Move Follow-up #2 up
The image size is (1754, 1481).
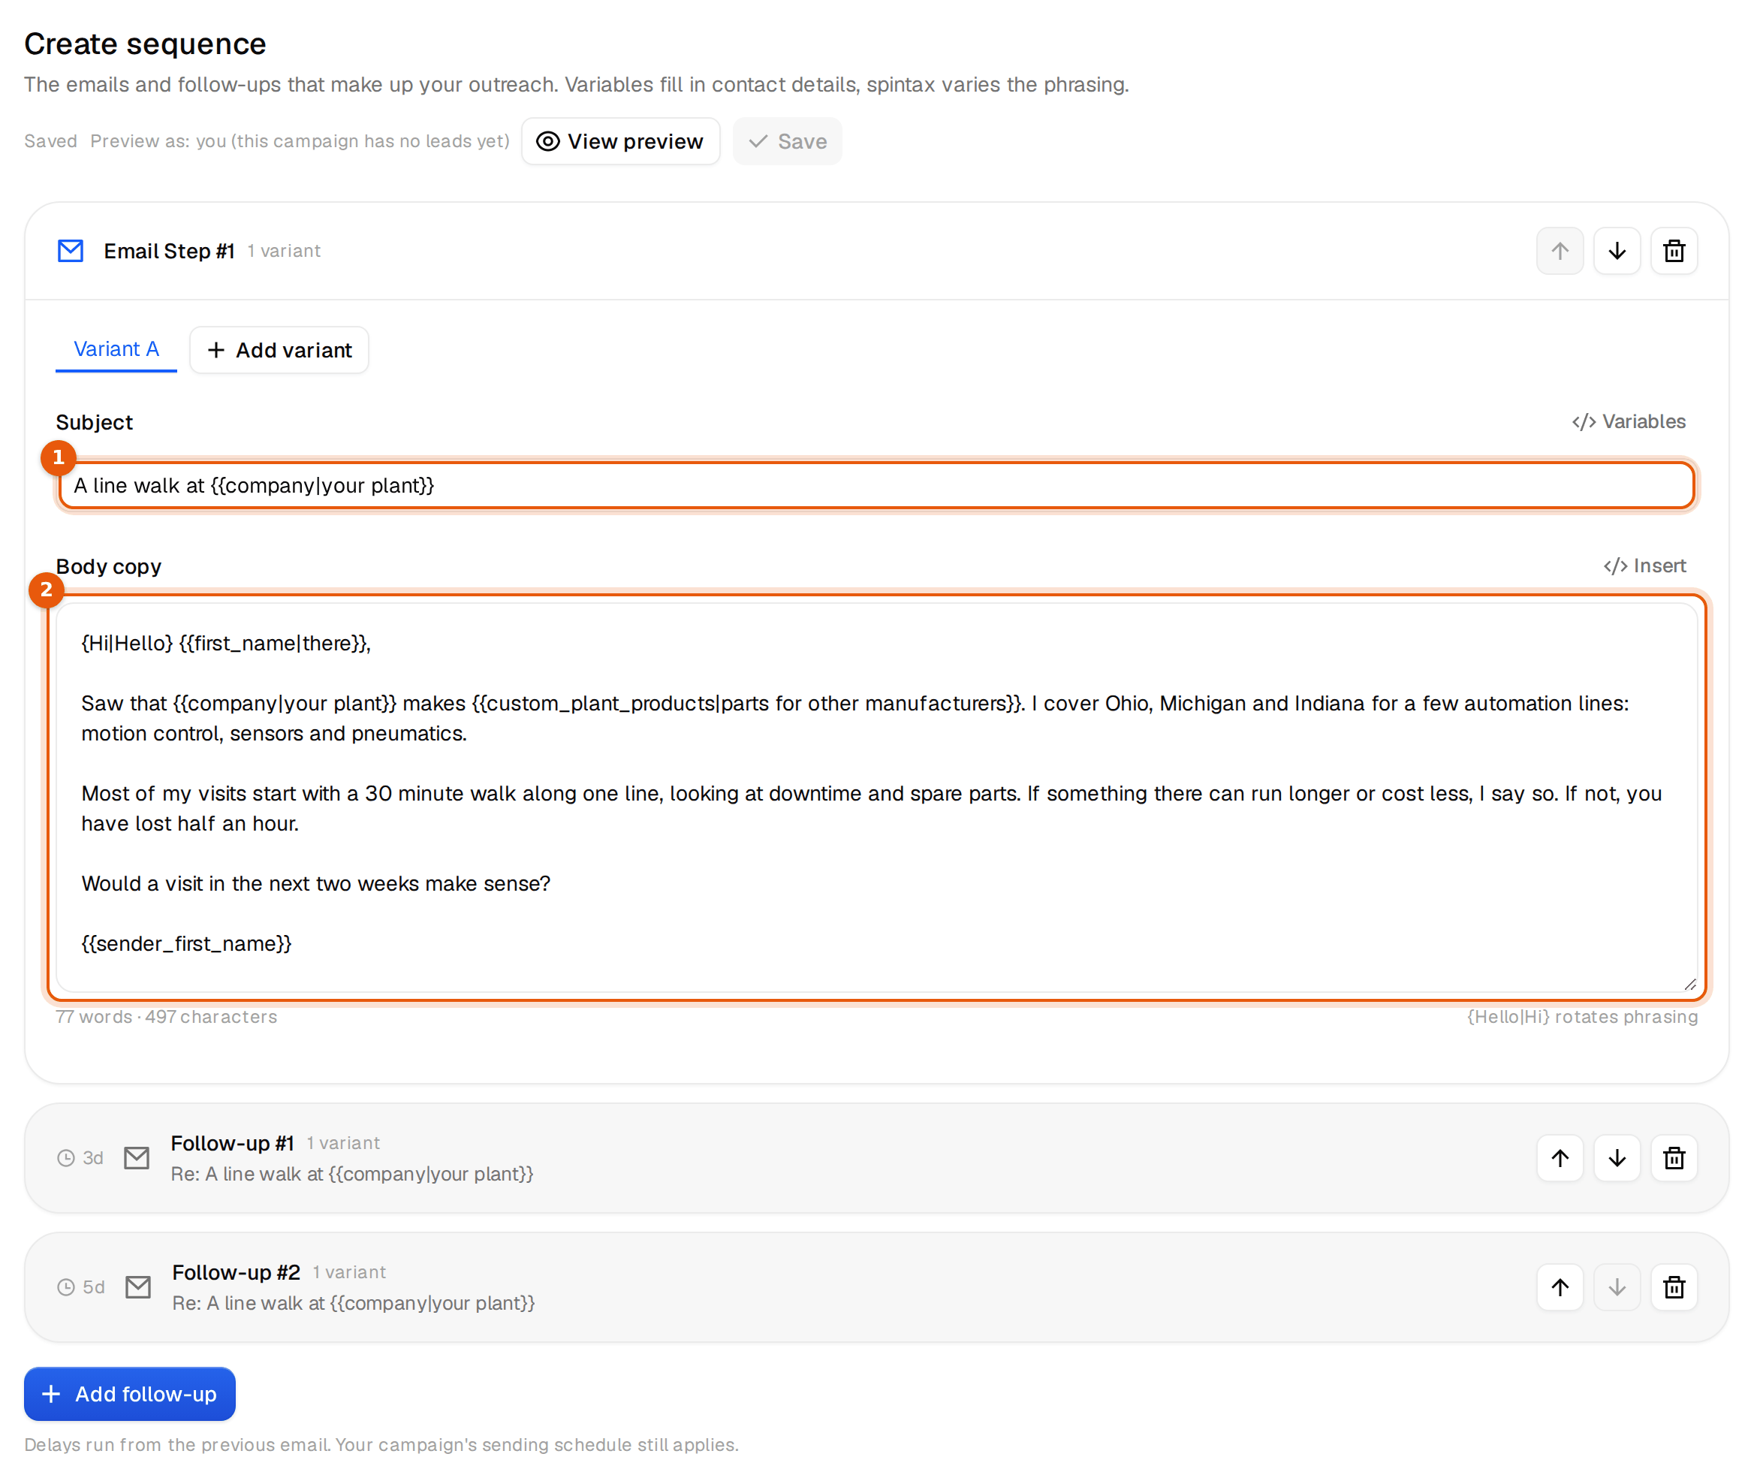coord(1560,1287)
